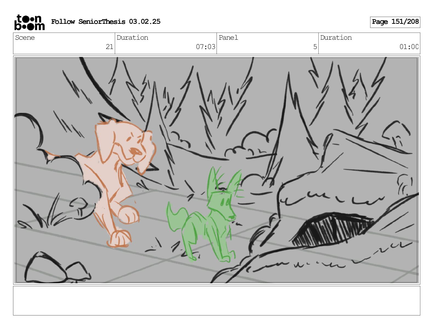This screenshot has width=434, height=335.
Task: Click the 'Page 151/208' box
Action: (395, 22)
